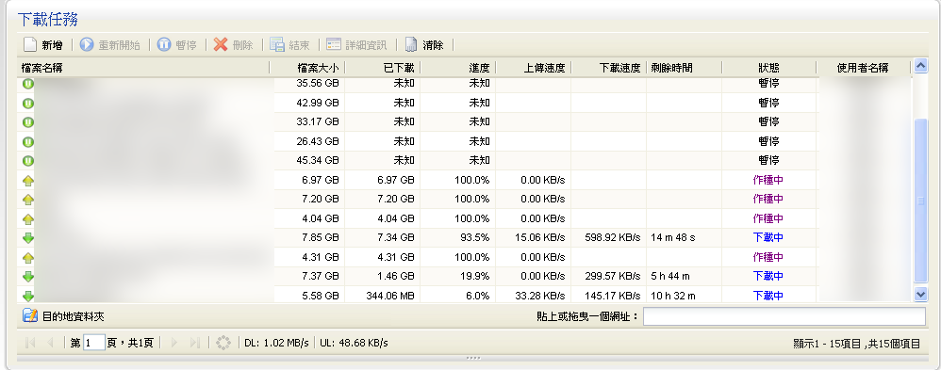The width and height of the screenshot is (941, 370).
Task: Click the 下載中 status at 6.0%
Action: (768, 296)
